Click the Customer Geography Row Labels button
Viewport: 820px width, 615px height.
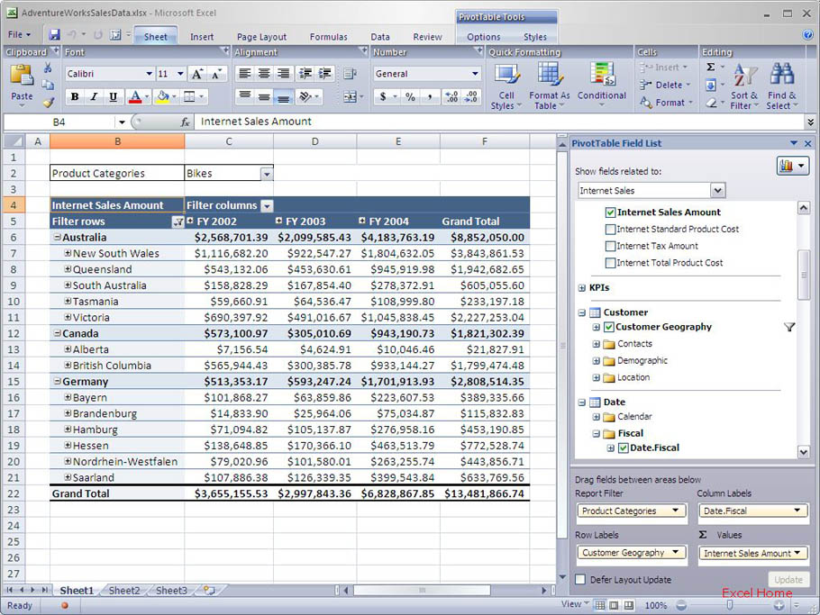click(x=631, y=552)
